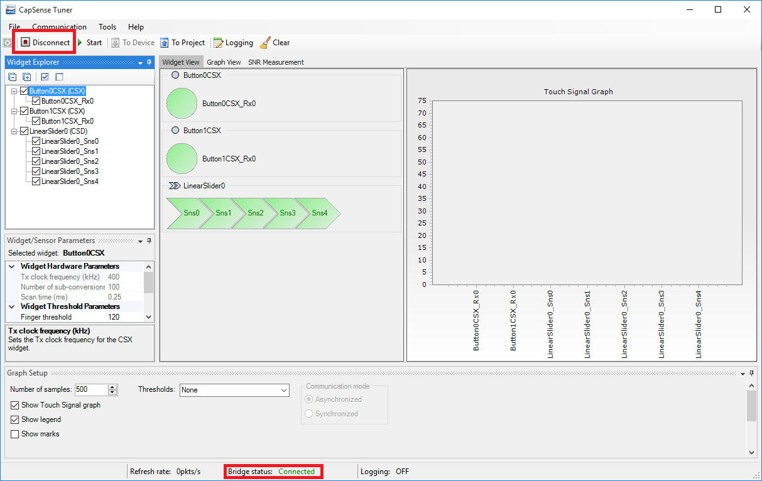762x481 pixels.
Task: Increase Number of samples with up stepper
Action: (112, 387)
